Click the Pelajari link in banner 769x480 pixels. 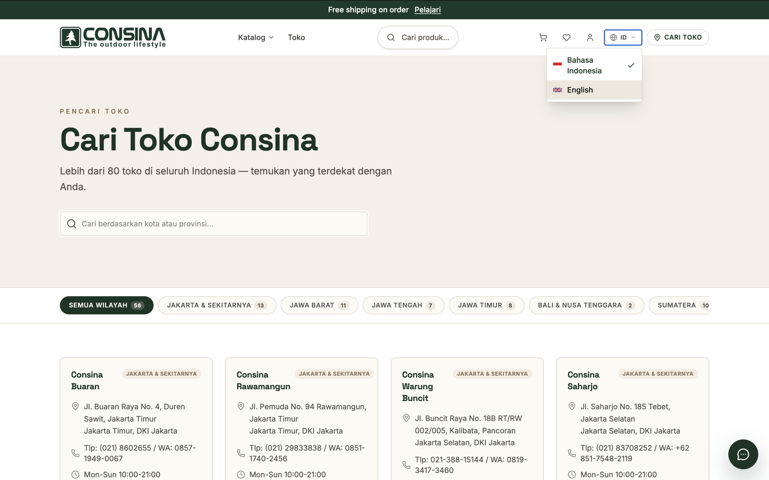pos(427,10)
